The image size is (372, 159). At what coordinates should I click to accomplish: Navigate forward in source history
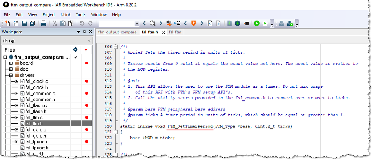coord(218,23)
